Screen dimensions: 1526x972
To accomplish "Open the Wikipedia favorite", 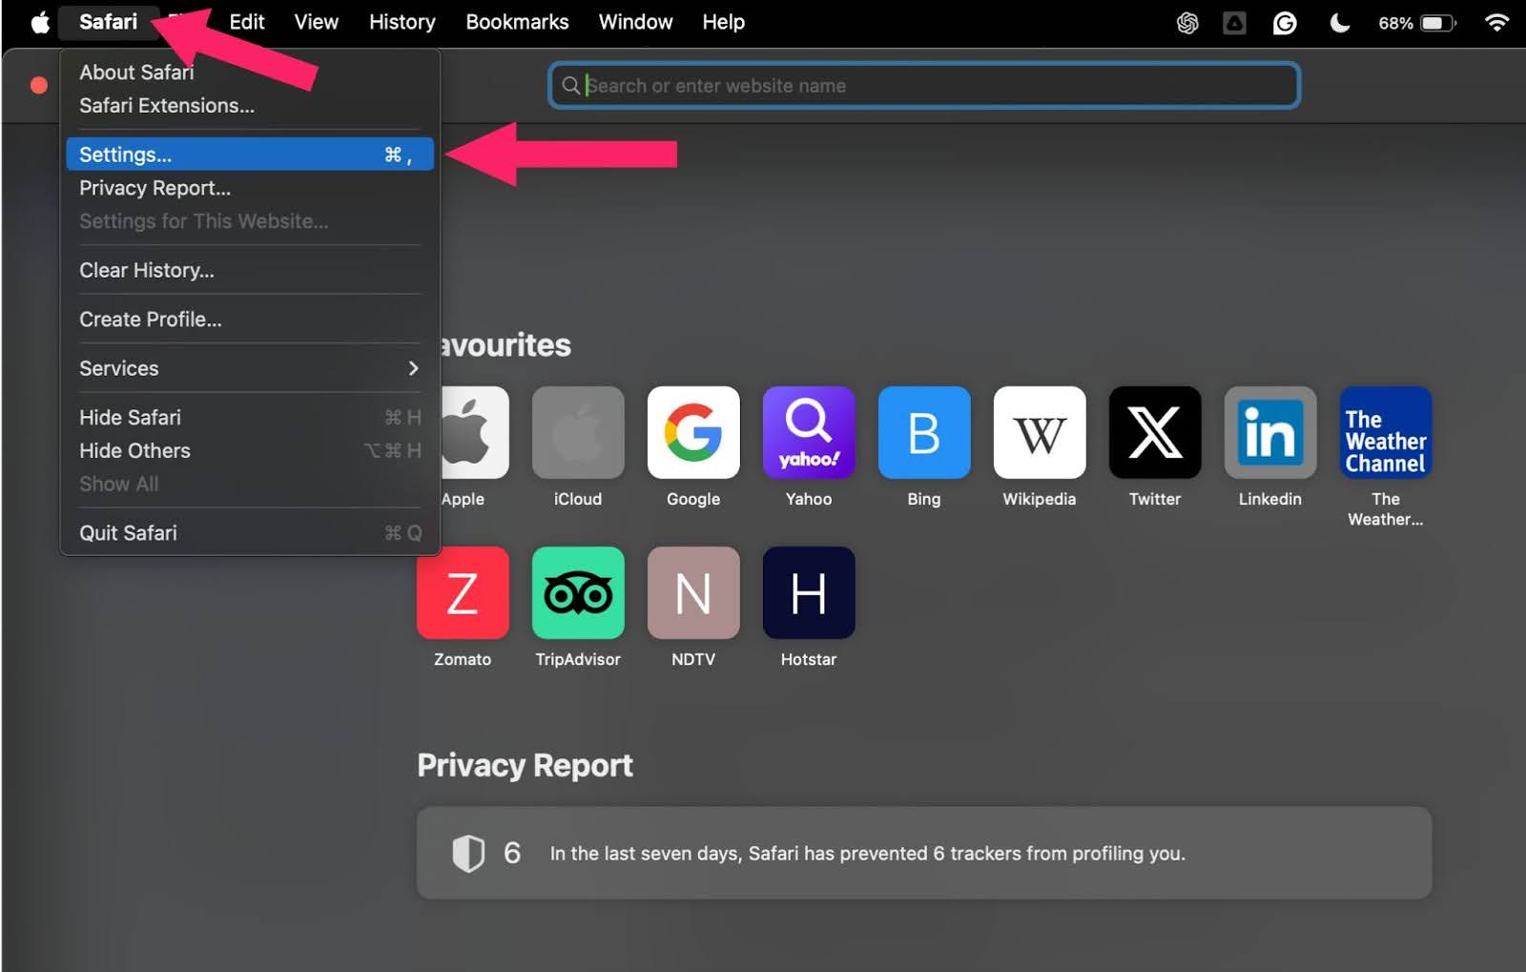I will point(1039,432).
